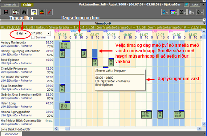This screenshot has width=207, height=136.
Task: Open the Sigma summation toolbar menu
Action: 182,12
